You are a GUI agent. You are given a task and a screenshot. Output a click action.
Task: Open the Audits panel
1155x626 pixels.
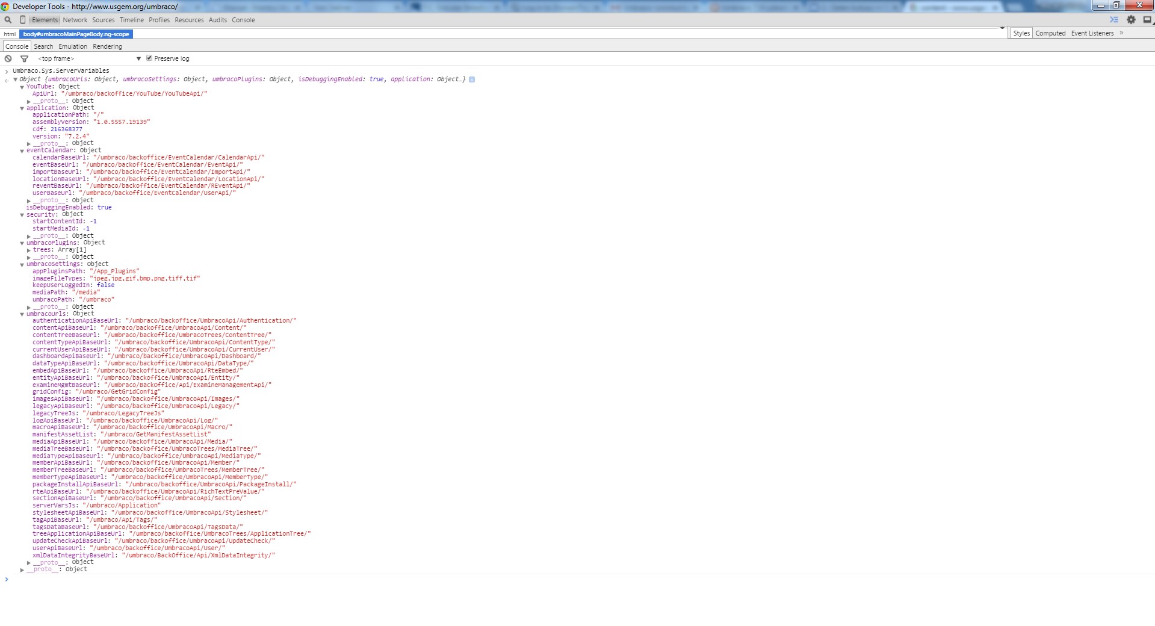[218, 20]
